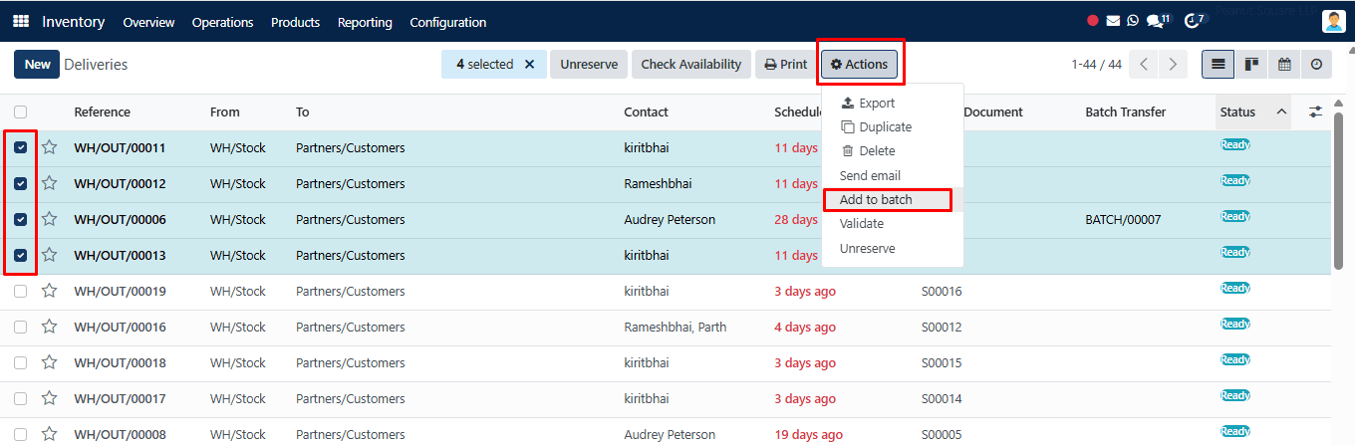Choose Send email from Actions menu
1355x446 pixels.
click(x=870, y=175)
